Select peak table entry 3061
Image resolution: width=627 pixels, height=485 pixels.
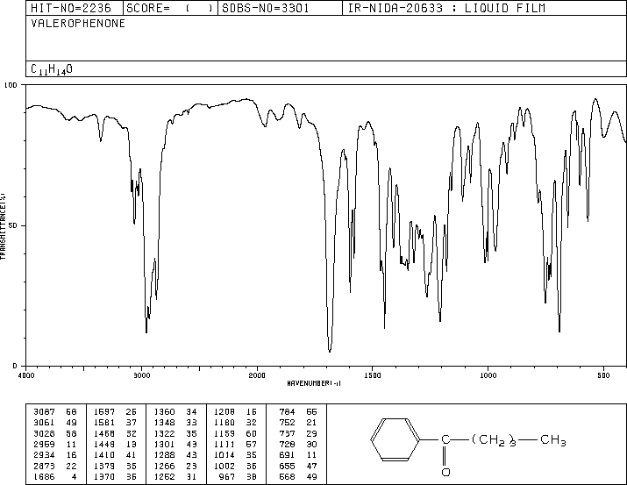(x=55, y=423)
